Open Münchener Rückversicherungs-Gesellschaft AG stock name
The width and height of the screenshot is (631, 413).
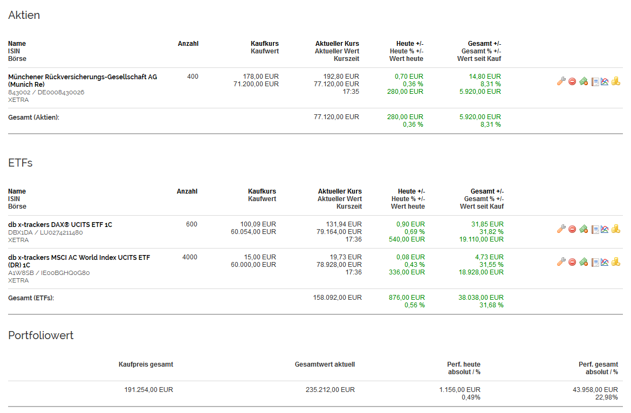coord(83,80)
